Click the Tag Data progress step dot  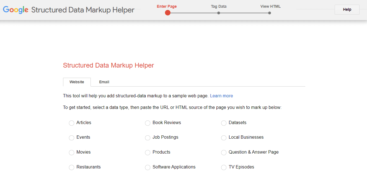click(218, 13)
